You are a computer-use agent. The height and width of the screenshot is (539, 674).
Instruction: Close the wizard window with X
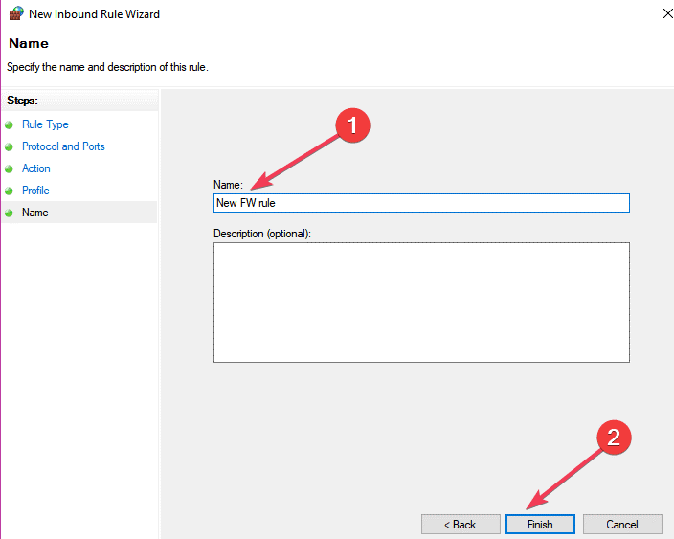click(665, 14)
